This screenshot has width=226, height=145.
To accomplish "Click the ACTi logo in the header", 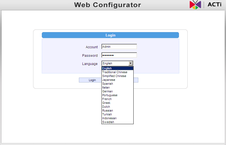I will point(205,5).
